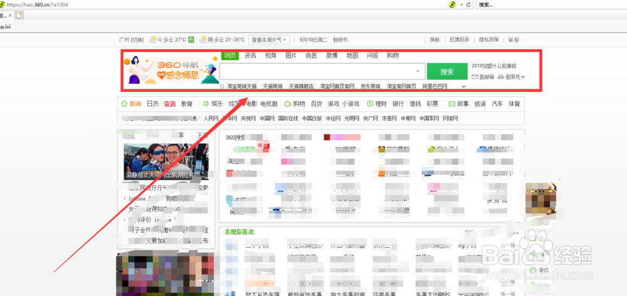Open 隐私政策 link

[489, 40]
